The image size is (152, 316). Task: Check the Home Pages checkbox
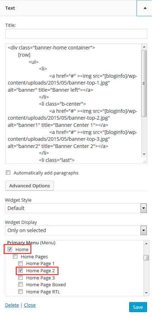[x=15, y=257]
